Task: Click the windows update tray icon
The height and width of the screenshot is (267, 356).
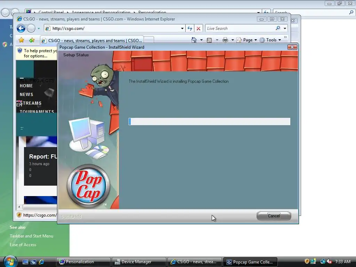Action: pyautogui.click(x=313, y=261)
